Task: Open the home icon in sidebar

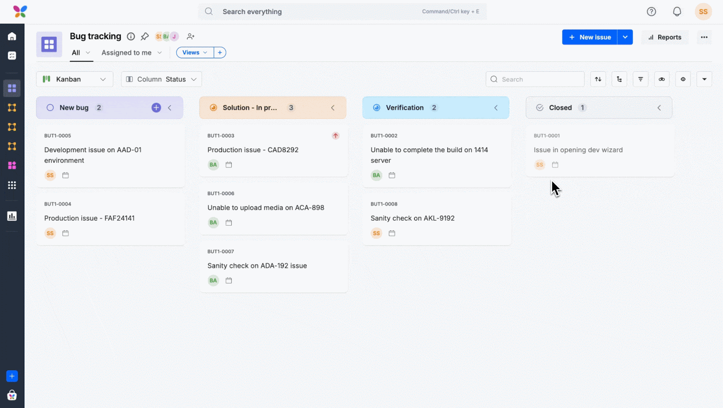Action: [x=12, y=37]
